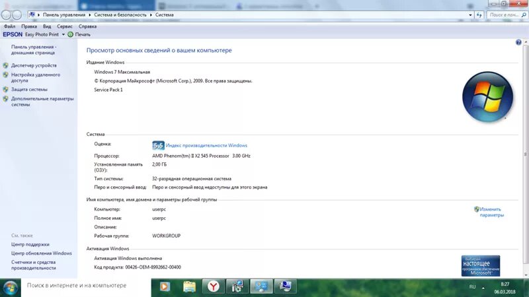This screenshot has height=297, width=529.
Task: Click the help question mark icon
Action: (x=518, y=42)
